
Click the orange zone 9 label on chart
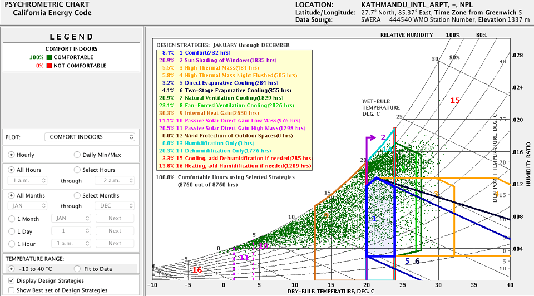pos(327,216)
